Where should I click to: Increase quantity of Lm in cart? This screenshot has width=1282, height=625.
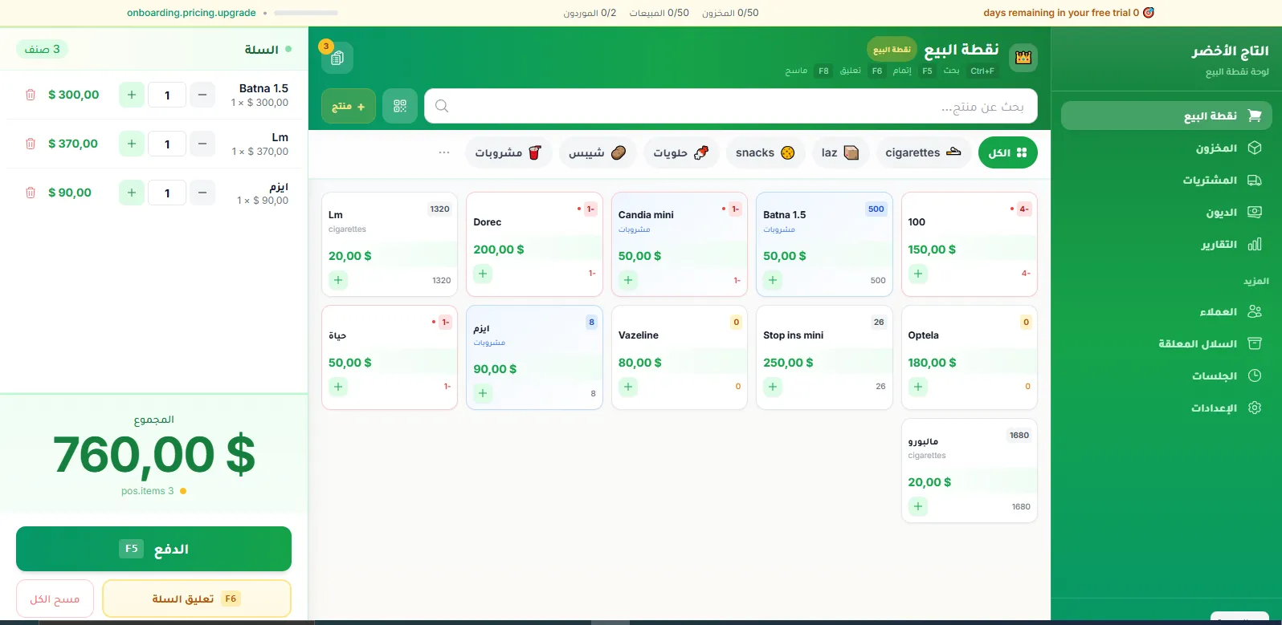tap(132, 144)
